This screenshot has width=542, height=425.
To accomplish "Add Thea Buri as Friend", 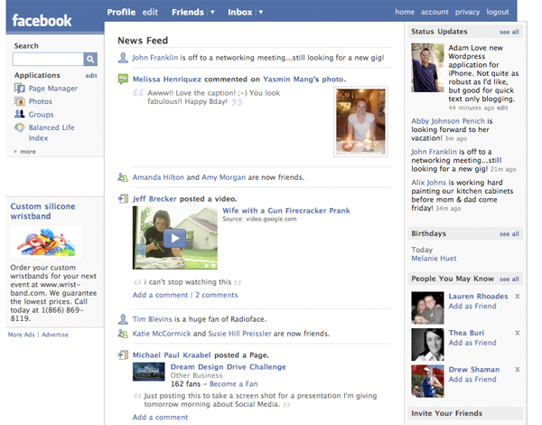I will (472, 343).
